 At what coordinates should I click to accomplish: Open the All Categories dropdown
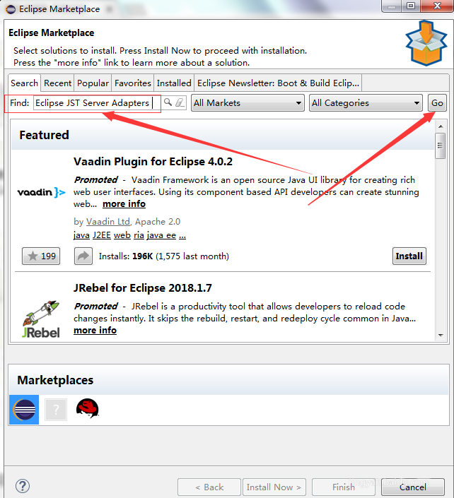pyautogui.click(x=366, y=103)
